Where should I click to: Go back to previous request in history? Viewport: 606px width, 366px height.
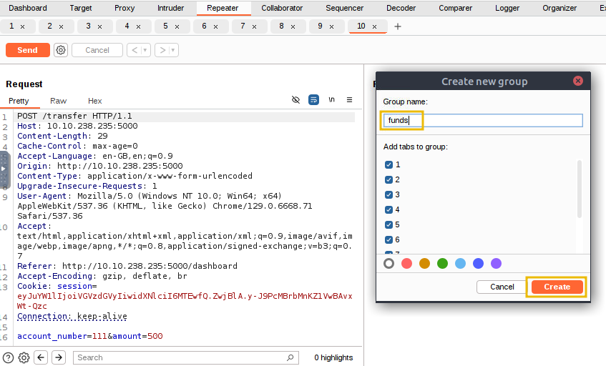tap(135, 50)
